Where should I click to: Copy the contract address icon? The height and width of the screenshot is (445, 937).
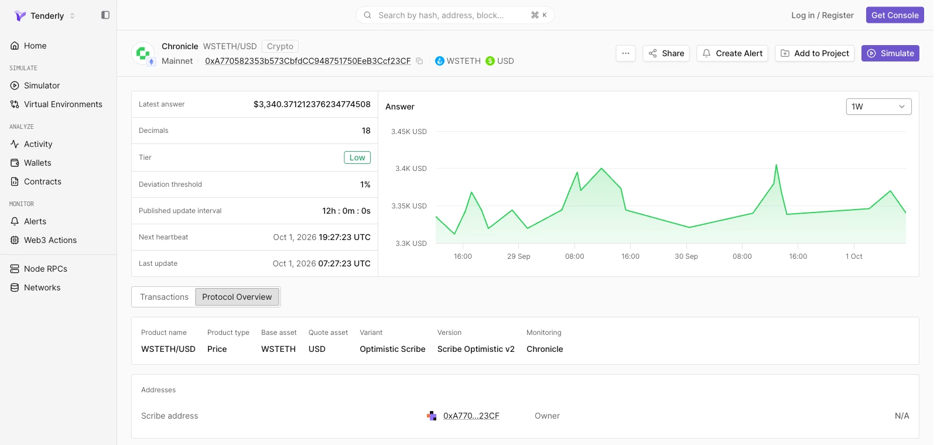click(x=419, y=61)
